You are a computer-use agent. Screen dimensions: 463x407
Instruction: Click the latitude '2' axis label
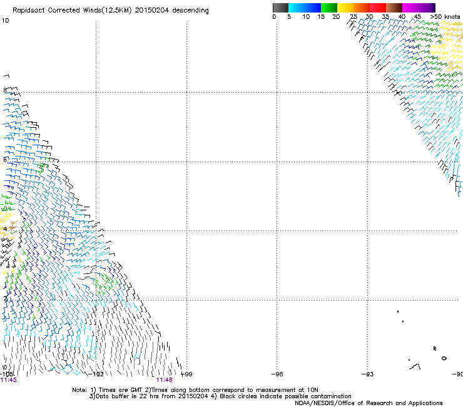click(x=5, y=299)
